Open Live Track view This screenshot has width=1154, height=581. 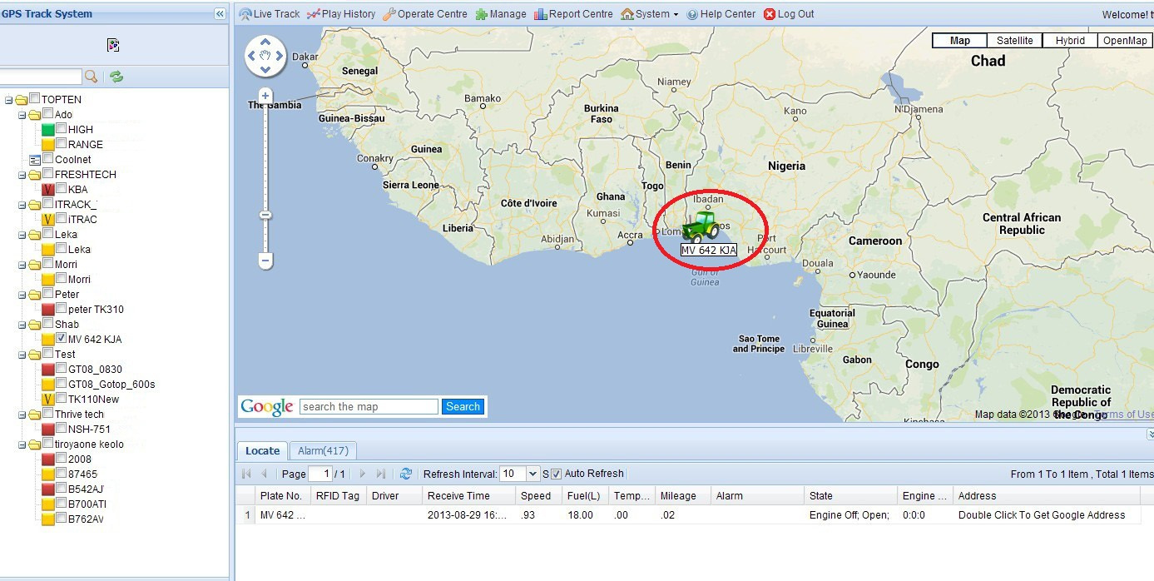(x=270, y=14)
